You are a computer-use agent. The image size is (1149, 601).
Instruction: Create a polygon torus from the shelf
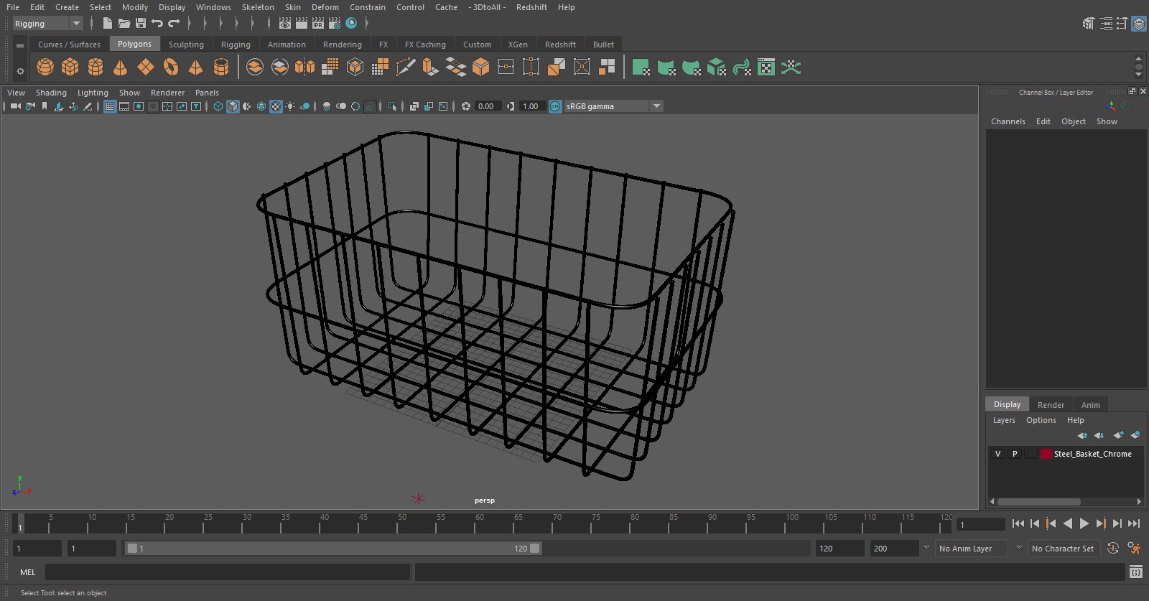click(171, 67)
